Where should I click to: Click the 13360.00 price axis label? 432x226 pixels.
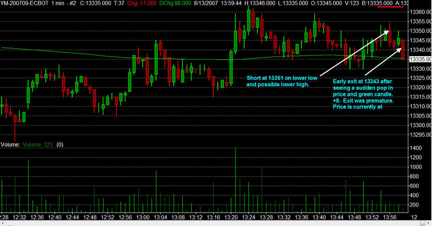click(x=420, y=12)
